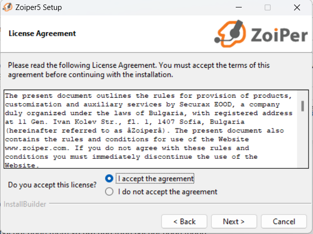Viewport: 313px width, 234px height.
Task: Select "I accept the agreement" radio button
Action: point(110,179)
